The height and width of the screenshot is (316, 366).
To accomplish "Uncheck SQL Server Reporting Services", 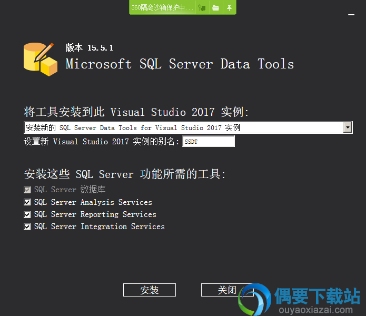I will (x=27, y=214).
